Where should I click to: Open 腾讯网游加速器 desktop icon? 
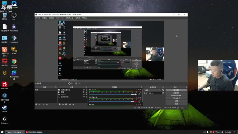click(14, 75)
